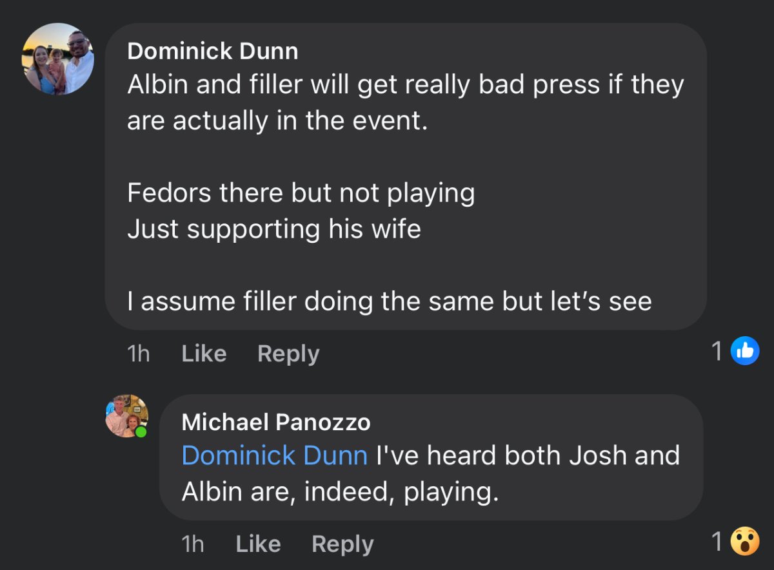Open Michael Panozzo's profile picture
Image resolution: width=774 pixels, height=570 pixels.
tap(127, 416)
